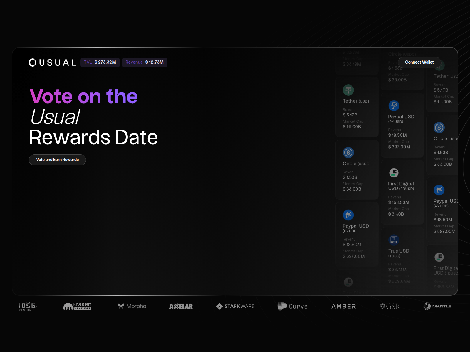Click the $83.19M value at top of first column

(x=352, y=64)
